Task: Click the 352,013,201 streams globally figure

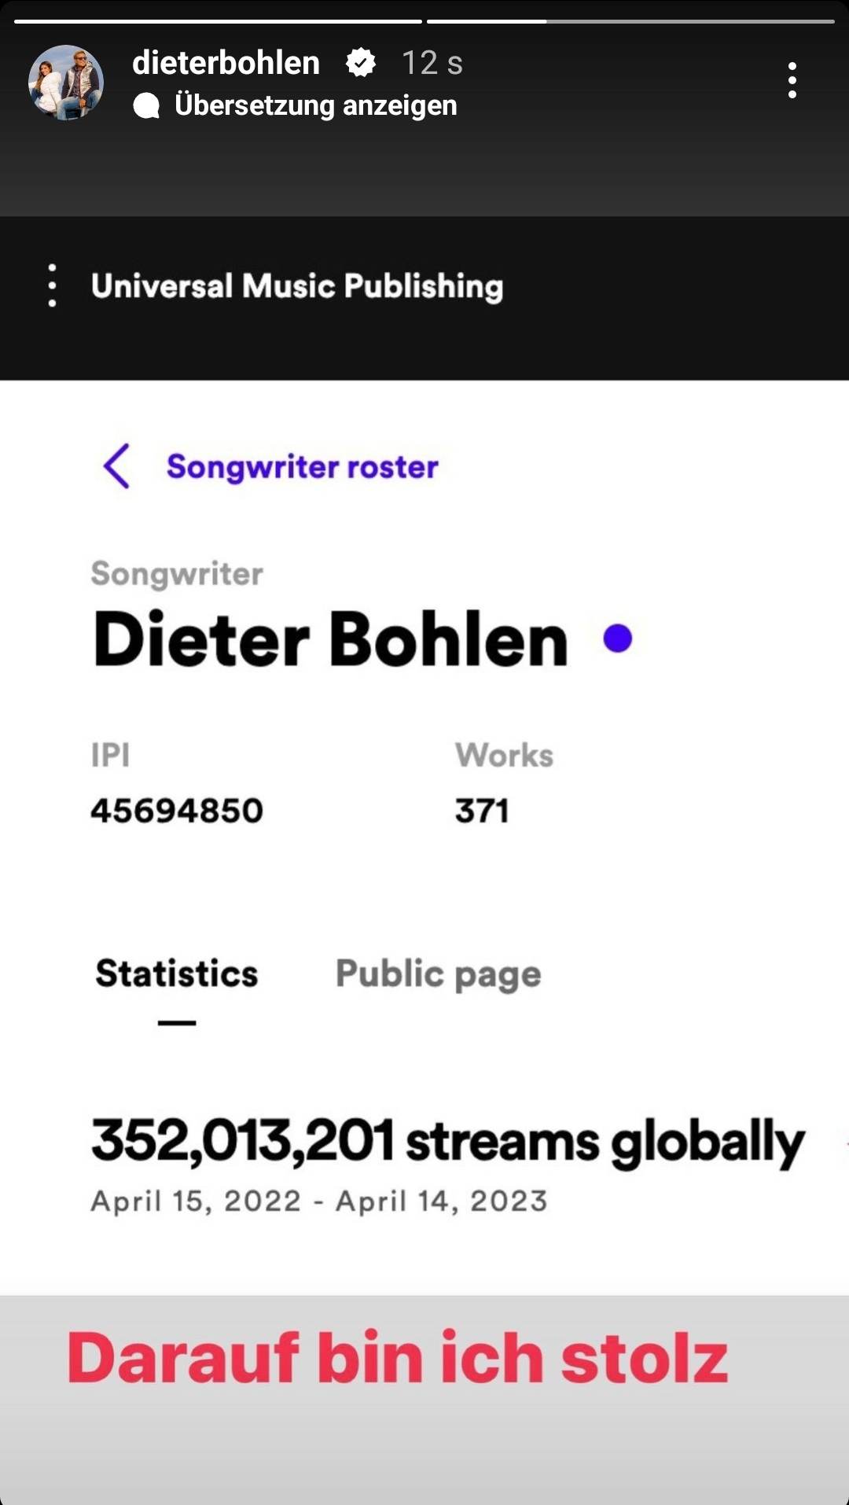Action: (x=448, y=1141)
